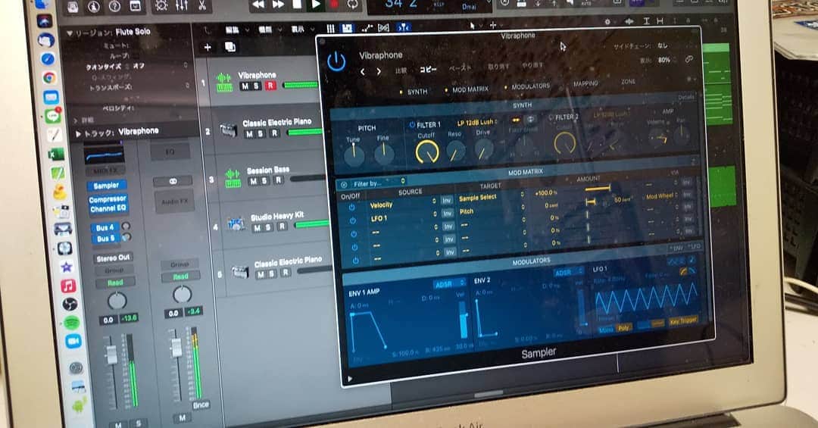Expand the Vibraphone track inspector triangle
The width and height of the screenshot is (818, 428).
78,133
